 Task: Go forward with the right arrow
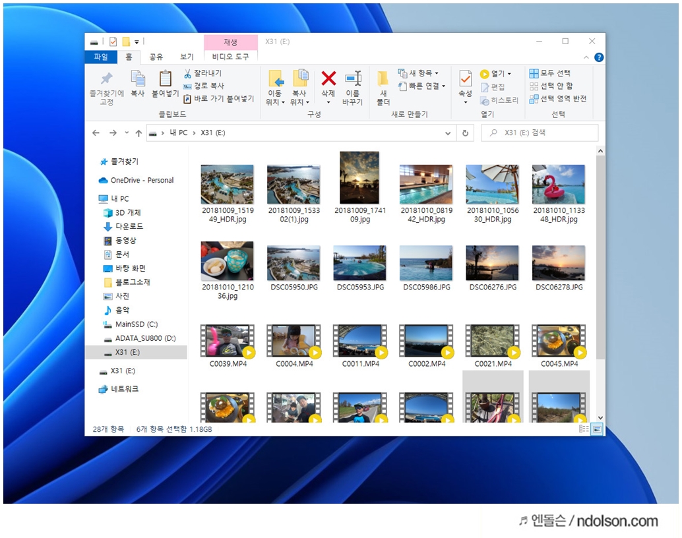[x=113, y=133]
